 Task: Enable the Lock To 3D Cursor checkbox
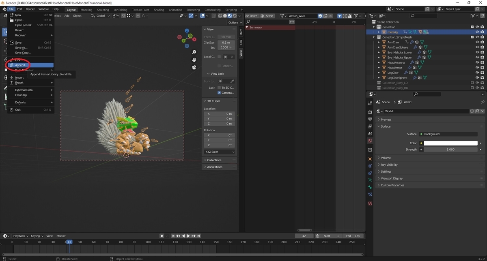(x=219, y=88)
